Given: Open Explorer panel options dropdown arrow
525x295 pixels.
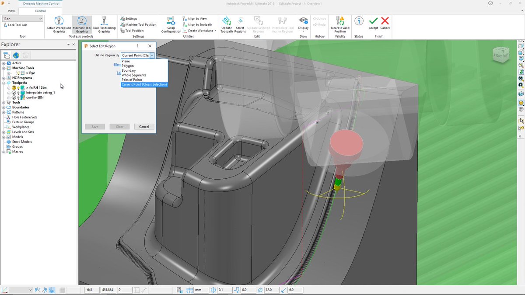Looking at the screenshot, I should point(69,45).
